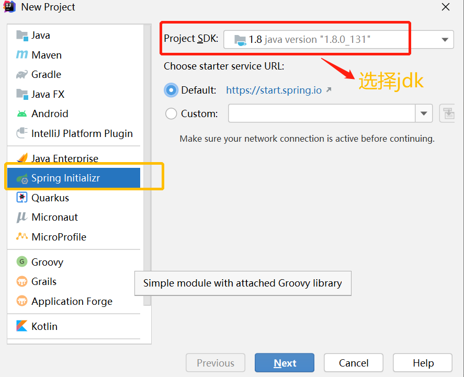
Task: Click the Android robot icon
Action: [x=22, y=114]
